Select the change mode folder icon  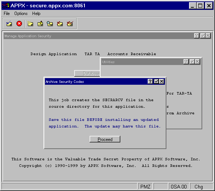(40, 24)
